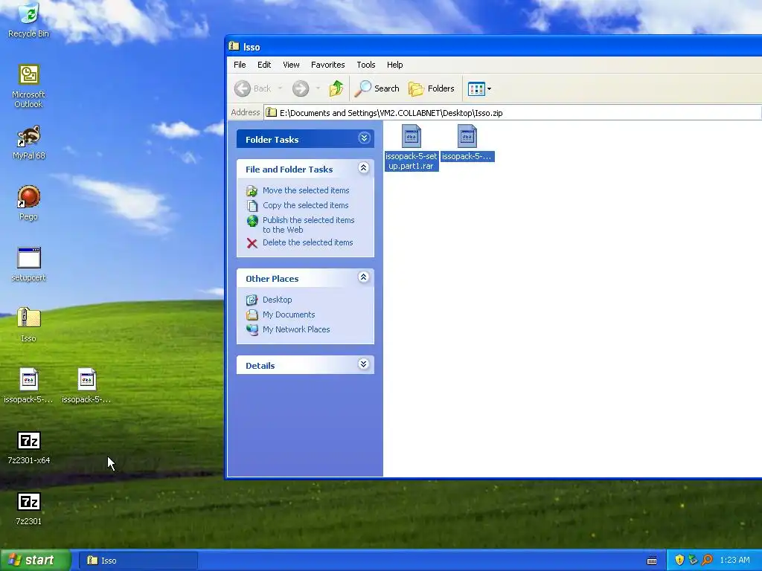Open the Favorites menu

pyautogui.click(x=328, y=65)
